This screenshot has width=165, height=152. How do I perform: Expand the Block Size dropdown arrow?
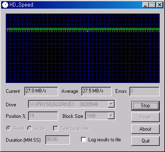(111, 116)
